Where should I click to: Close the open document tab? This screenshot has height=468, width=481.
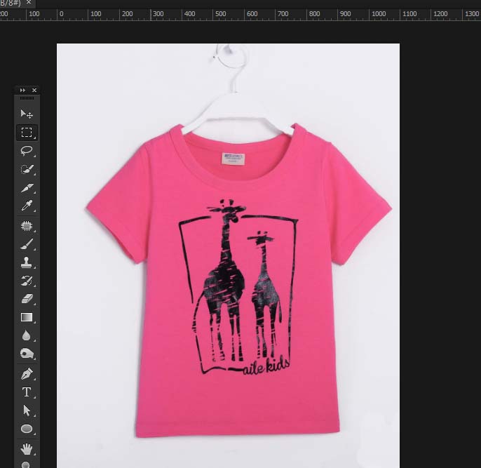pyautogui.click(x=29, y=4)
